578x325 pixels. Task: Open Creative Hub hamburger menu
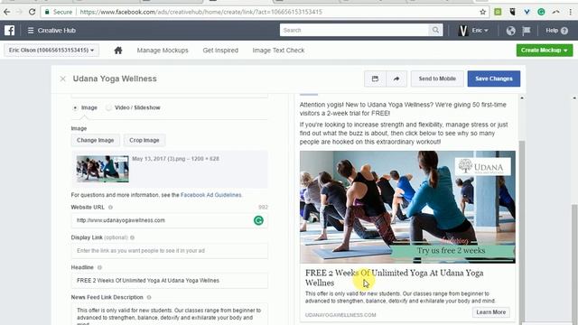pyautogui.click(x=31, y=31)
